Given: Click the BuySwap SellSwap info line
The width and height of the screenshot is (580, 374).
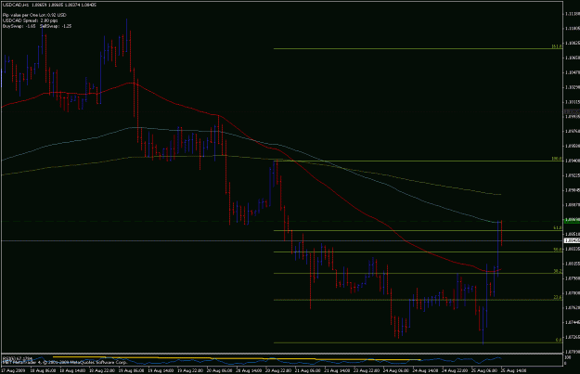Looking at the screenshot, I should point(37,26).
